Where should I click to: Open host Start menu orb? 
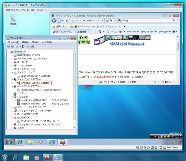pos(5,158)
